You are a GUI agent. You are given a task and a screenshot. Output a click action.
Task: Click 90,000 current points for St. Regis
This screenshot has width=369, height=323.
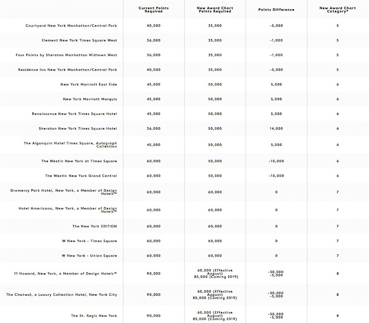[x=154, y=316]
